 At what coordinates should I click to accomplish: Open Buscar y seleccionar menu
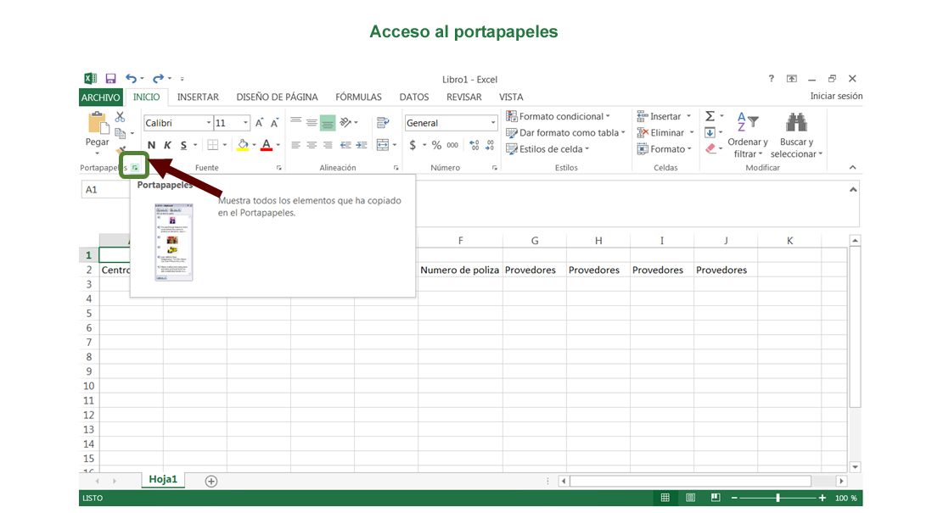(x=796, y=136)
